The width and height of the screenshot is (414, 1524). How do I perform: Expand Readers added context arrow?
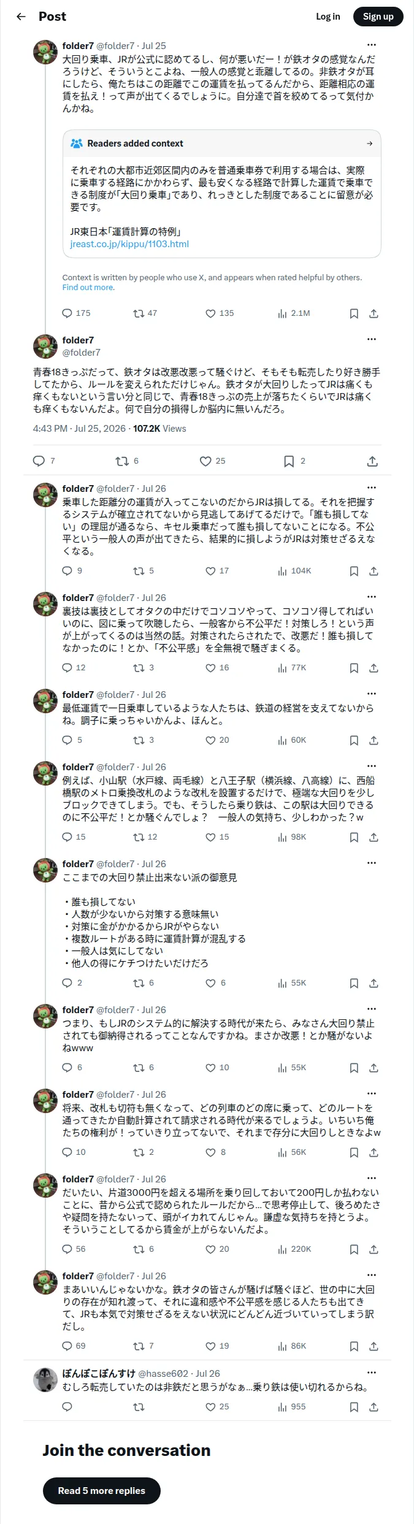pos(370,144)
